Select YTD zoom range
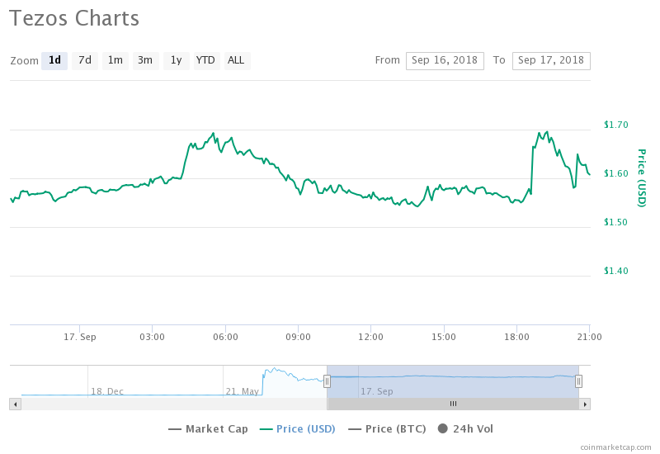The image size is (660, 454). [207, 60]
